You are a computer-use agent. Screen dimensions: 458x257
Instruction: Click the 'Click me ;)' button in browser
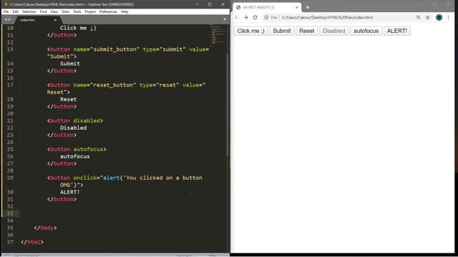(x=250, y=31)
